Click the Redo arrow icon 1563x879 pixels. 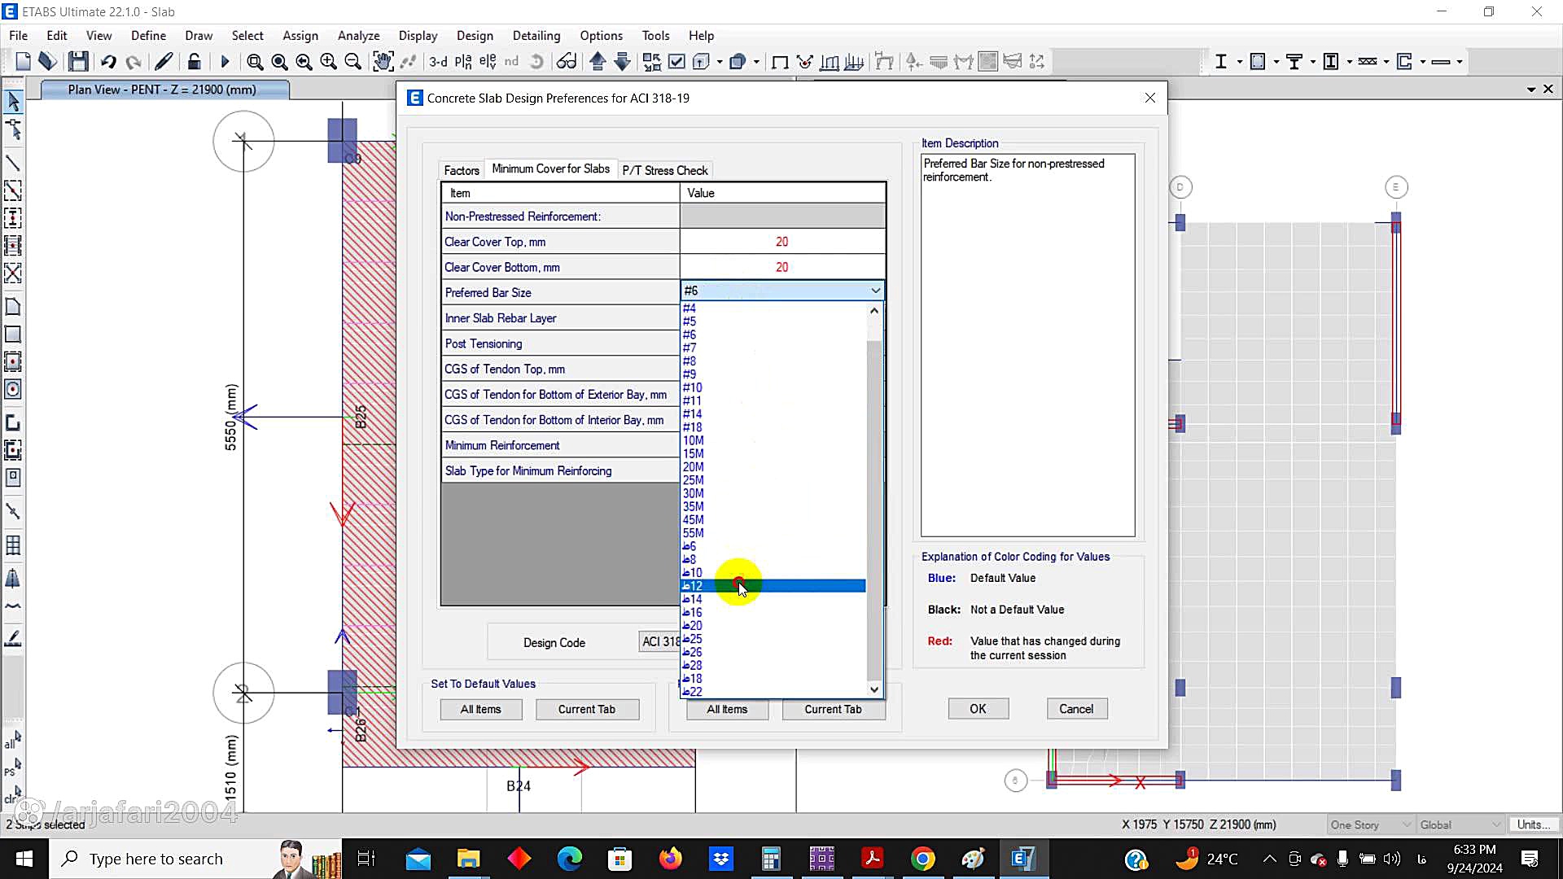click(x=134, y=62)
